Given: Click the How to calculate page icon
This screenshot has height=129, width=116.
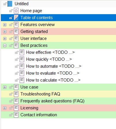Looking at the screenshot, I should point(22,80).
